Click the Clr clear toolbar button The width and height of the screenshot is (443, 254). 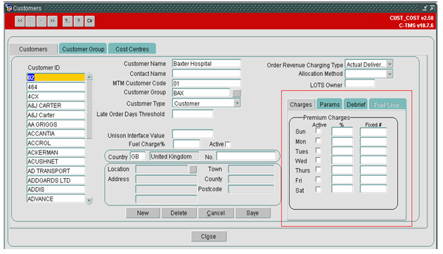coord(90,21)
